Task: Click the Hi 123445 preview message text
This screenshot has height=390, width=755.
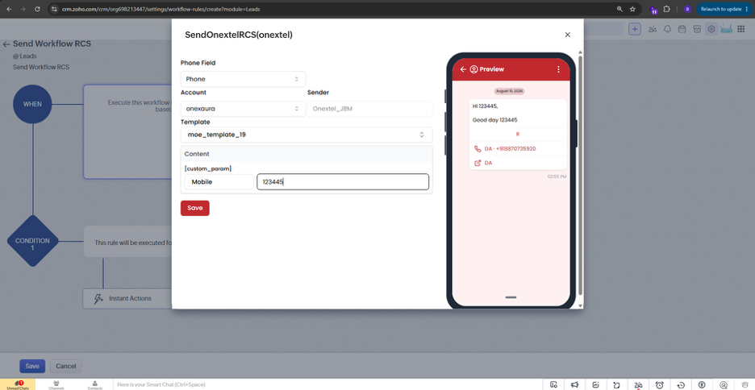Action: (485, 106)
